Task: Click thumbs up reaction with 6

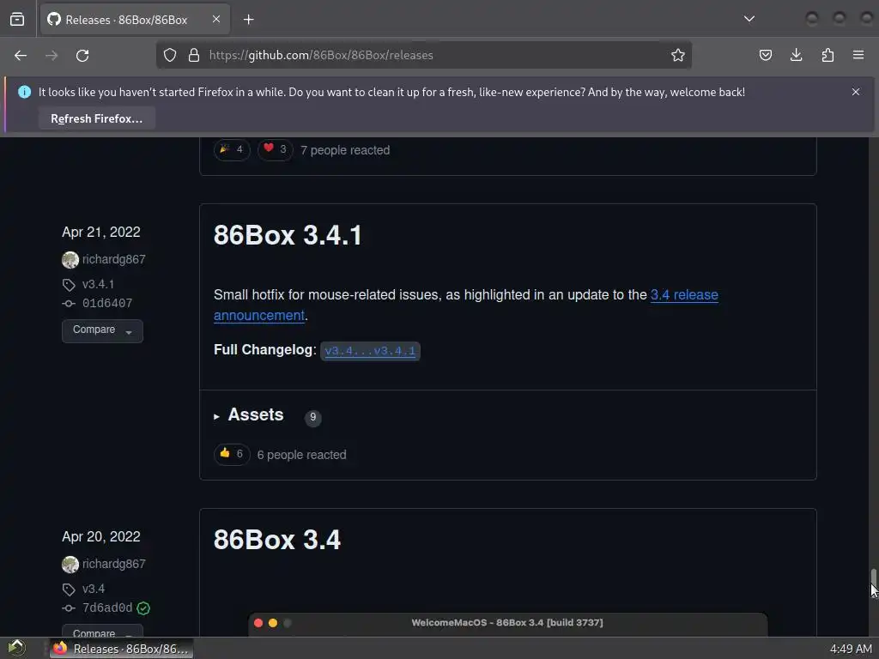Action: coord(232,455)
